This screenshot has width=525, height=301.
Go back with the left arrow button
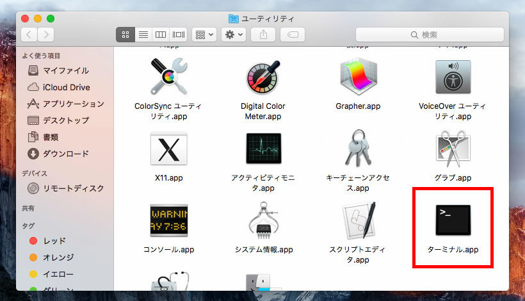(29, 35)
